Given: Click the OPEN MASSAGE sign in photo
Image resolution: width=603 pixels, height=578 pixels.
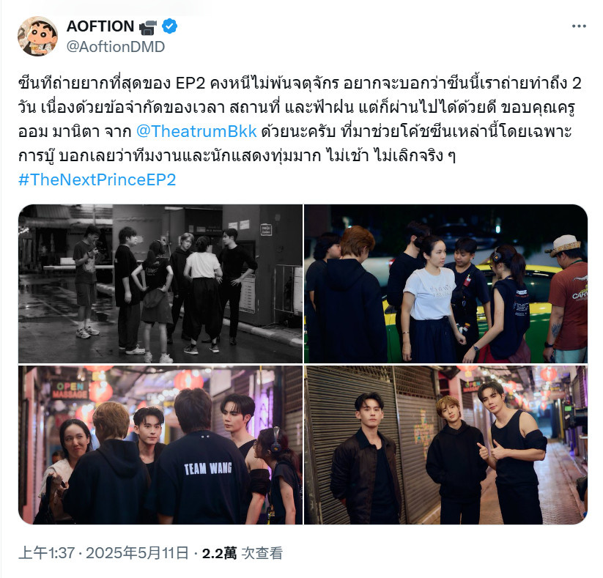Looking at the screenshot, I should (x=70, y=390).
